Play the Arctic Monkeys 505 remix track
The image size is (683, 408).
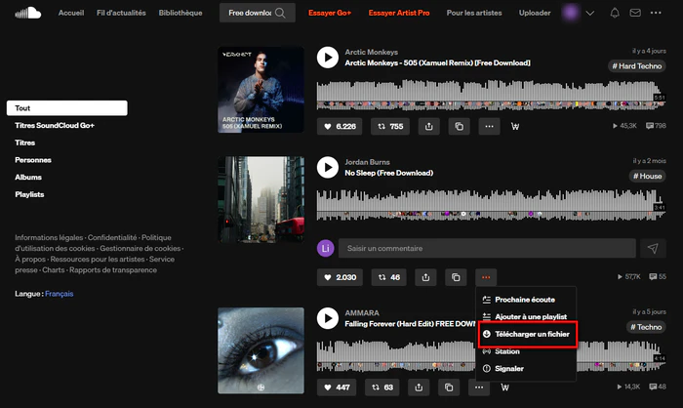pos(328,58)
